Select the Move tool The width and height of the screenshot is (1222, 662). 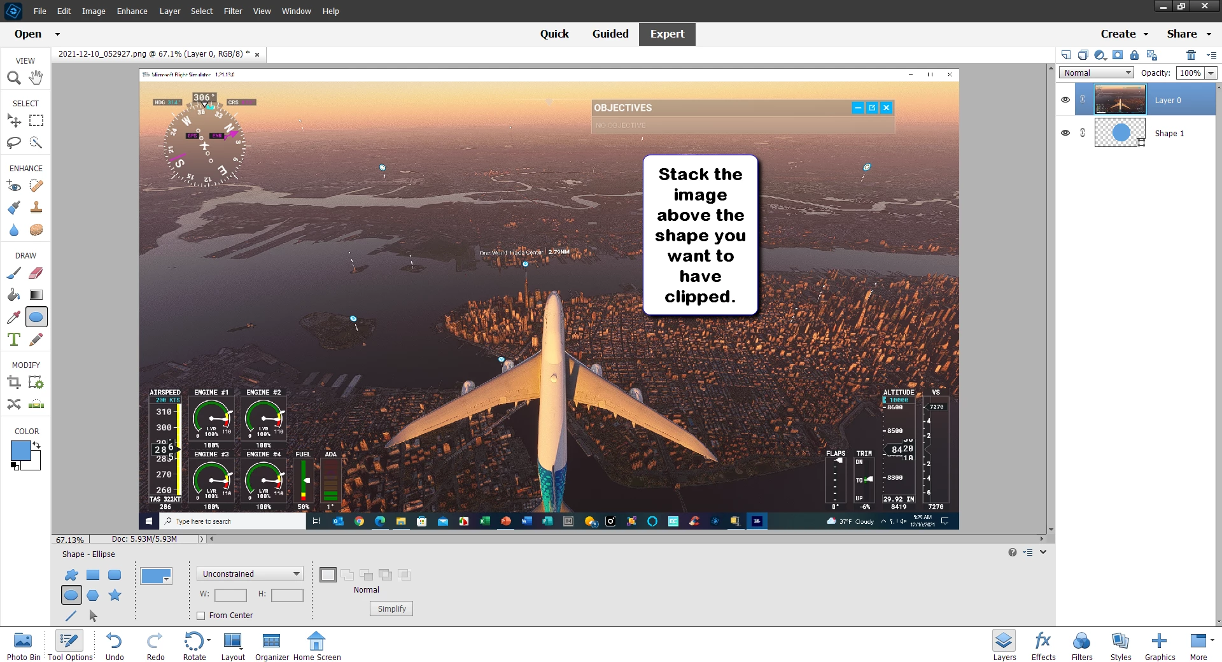(14, 120)
